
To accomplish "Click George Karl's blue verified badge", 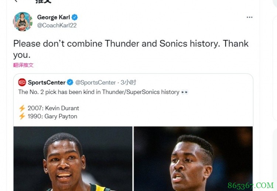I will click(75, 17).
